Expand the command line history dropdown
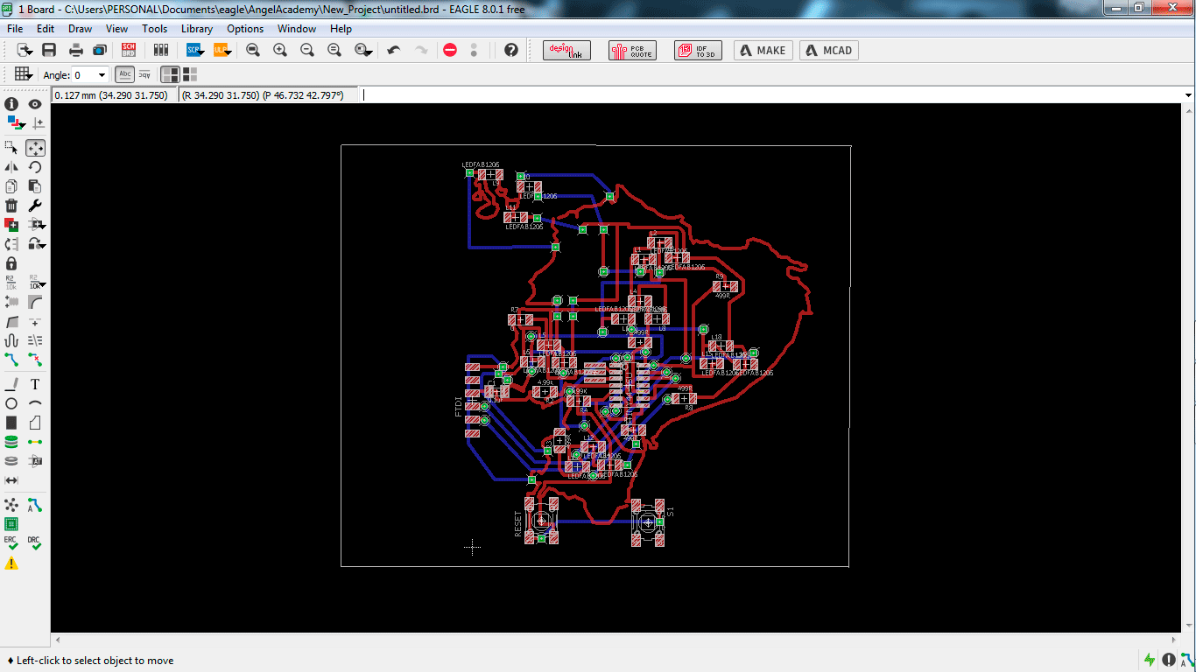The image size is (1196, 672). (1188, 94)
